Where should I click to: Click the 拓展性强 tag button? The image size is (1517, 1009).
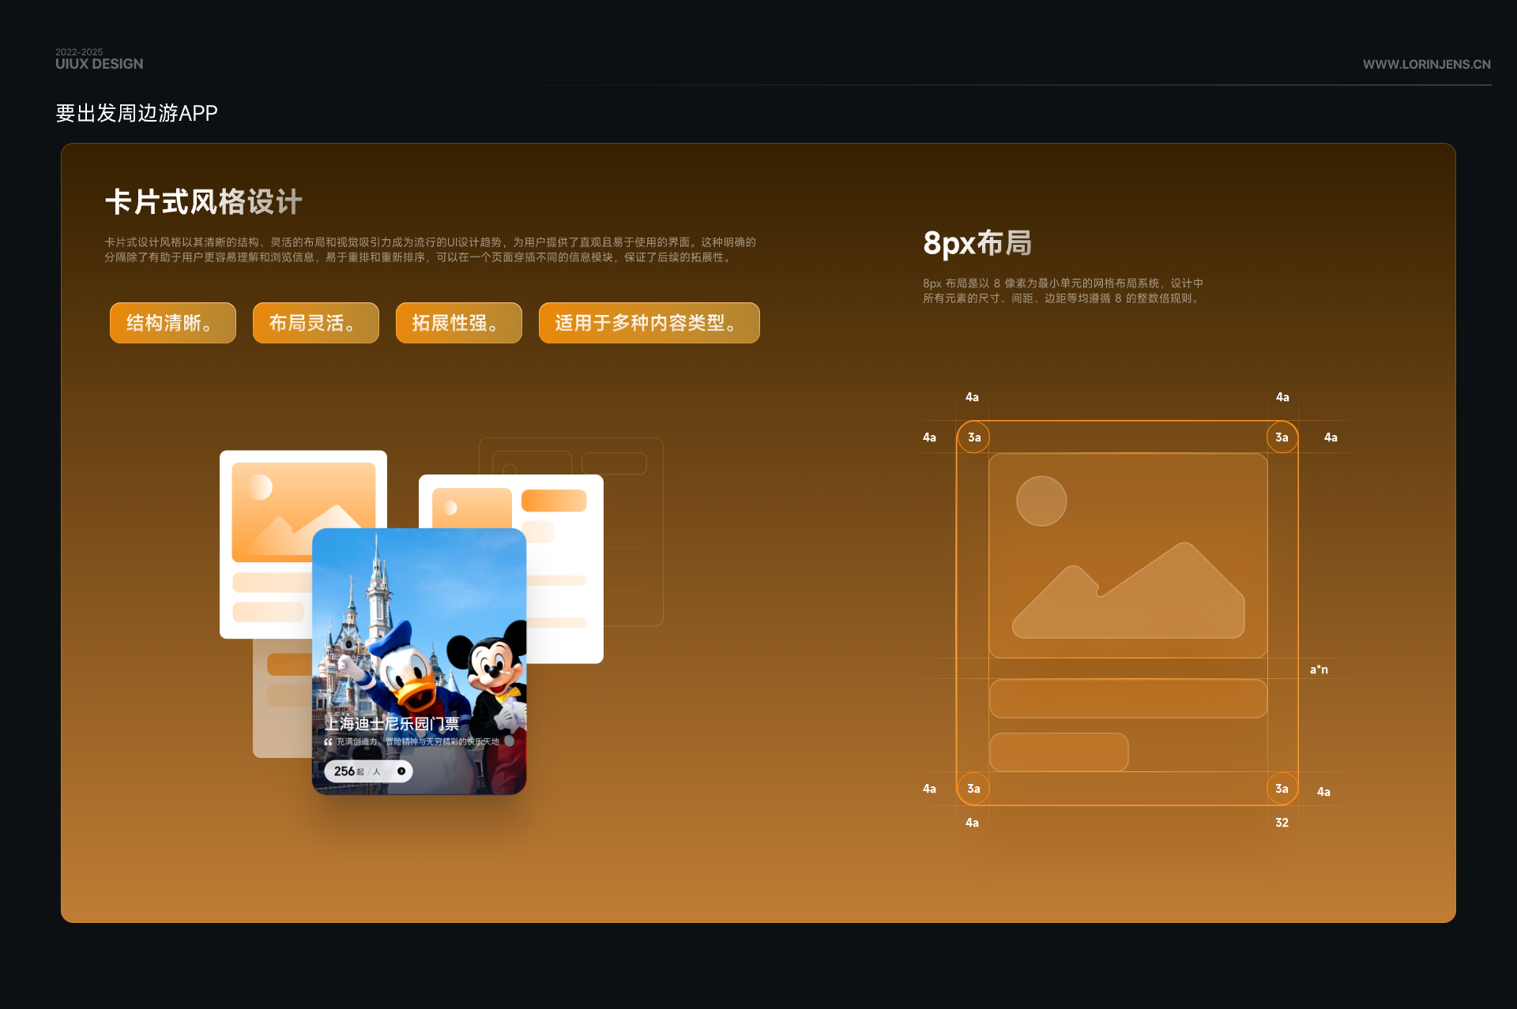[x=458, y=323]
